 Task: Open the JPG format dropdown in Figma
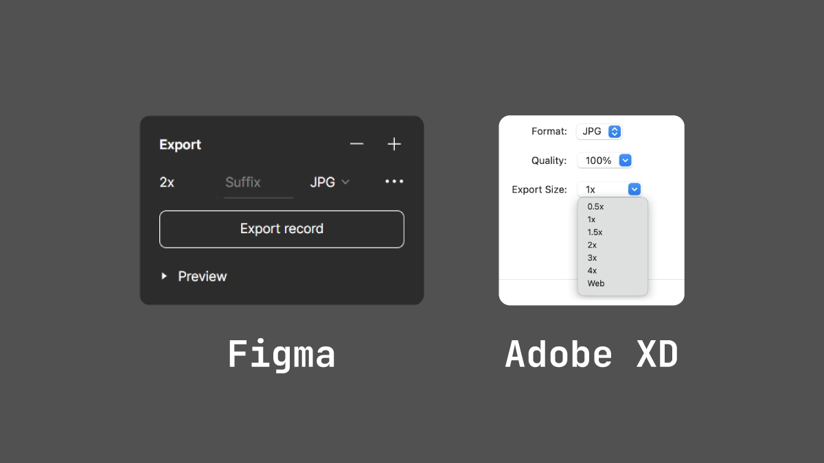(330, 182)
